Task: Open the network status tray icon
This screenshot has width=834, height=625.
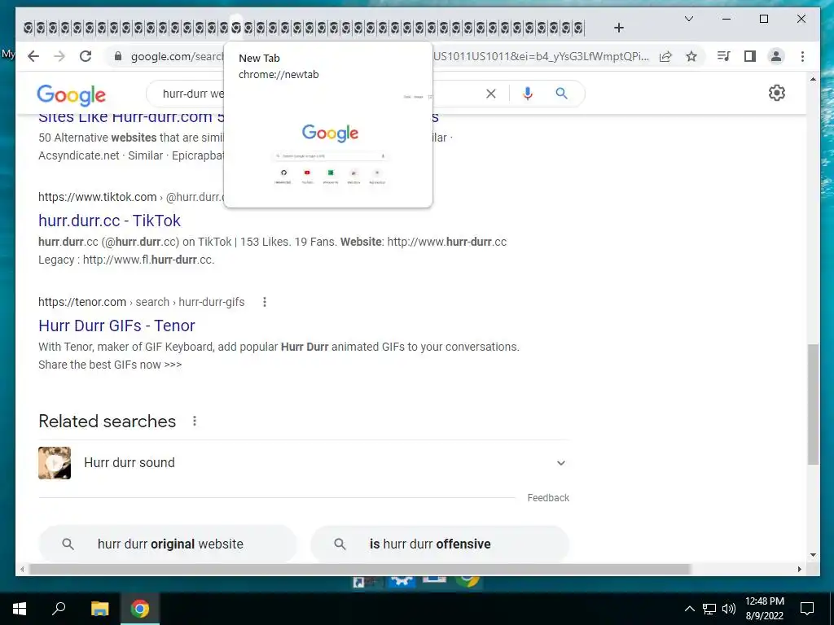Action: pos(709,609)
